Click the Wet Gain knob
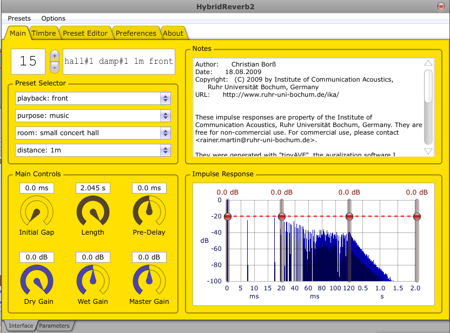Screen dimensions: 450x333 coord(92,281)
